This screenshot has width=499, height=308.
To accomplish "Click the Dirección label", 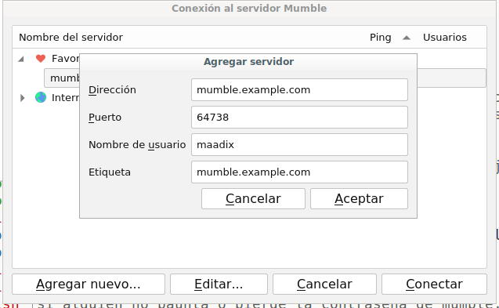I will 112,90.
